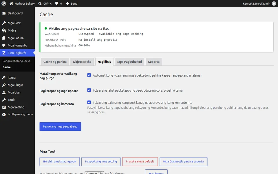Click the Mga Setting sliders icon
Image resolution: width=278 pixels, height=174 pixels.
point(4,107)
